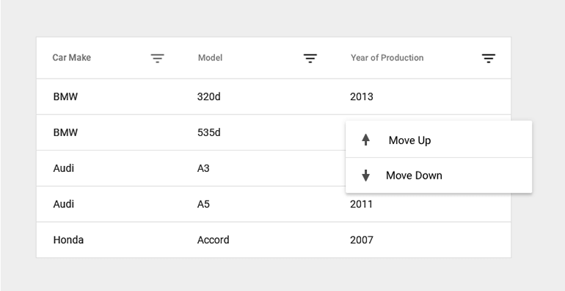565x291 pixels.
Task: Select the Audi cell in the A3 row
Action: 64,168
